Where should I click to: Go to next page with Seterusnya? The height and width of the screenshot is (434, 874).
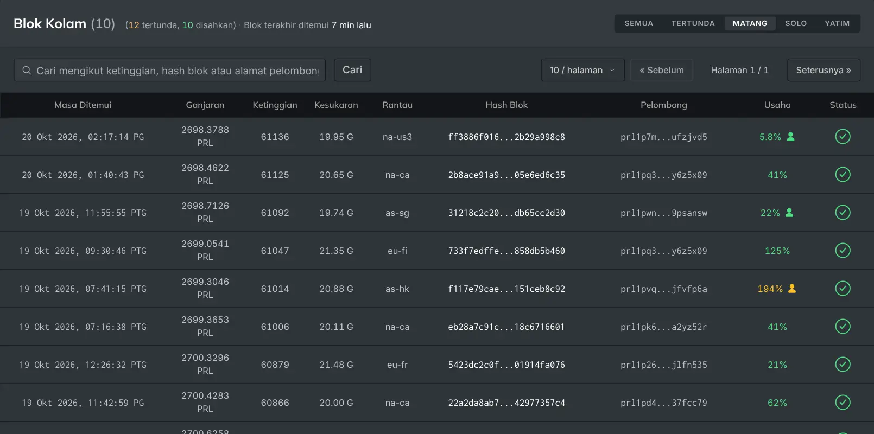click(824, 70)
